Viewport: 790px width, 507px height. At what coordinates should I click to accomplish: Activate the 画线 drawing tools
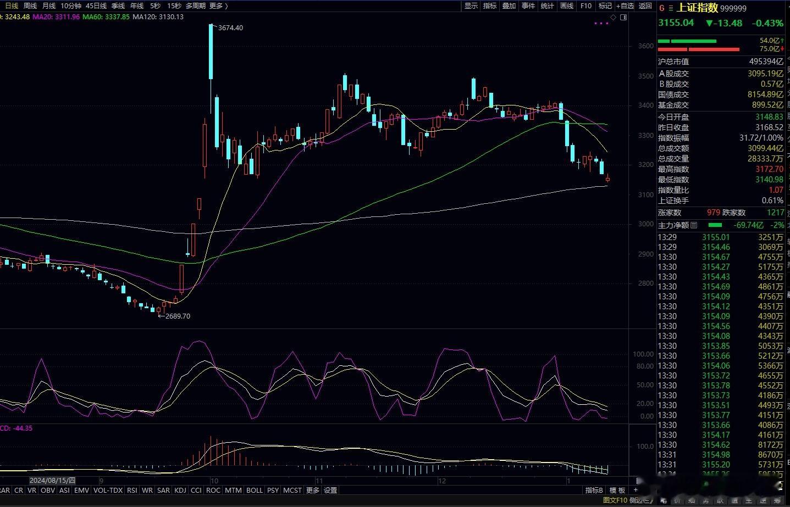click(x=567, y=6)
